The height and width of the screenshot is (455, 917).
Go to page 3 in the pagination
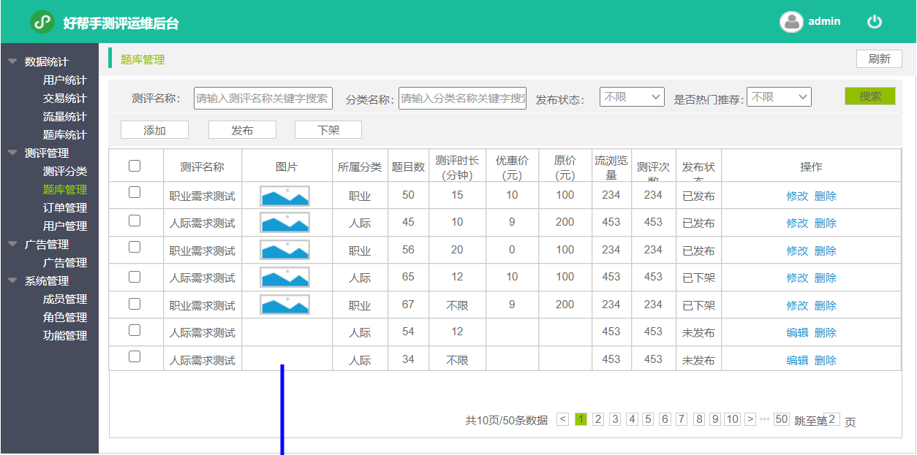(615, 419)
